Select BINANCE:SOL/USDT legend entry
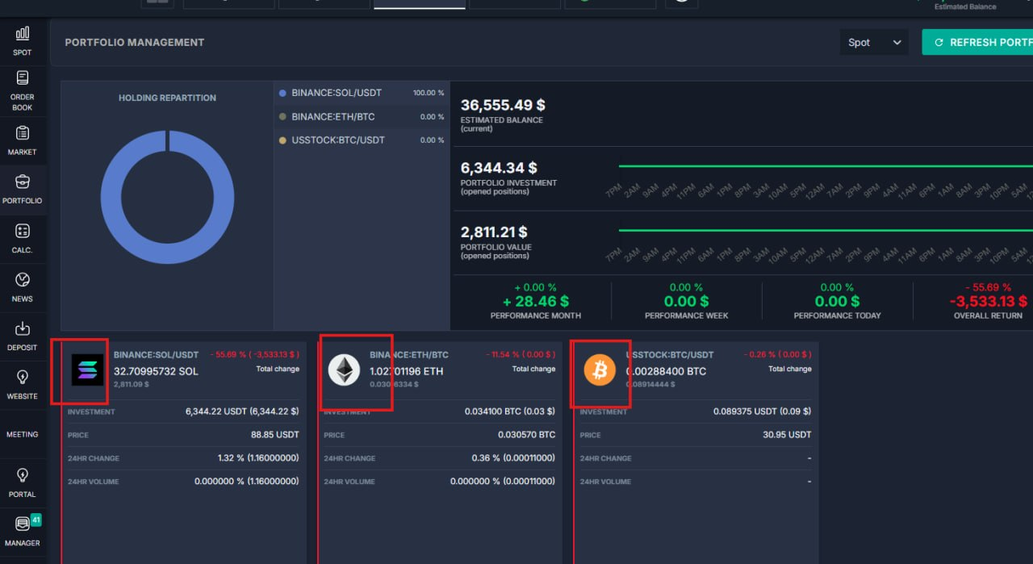1033x564 pixels. pos(337,93)
